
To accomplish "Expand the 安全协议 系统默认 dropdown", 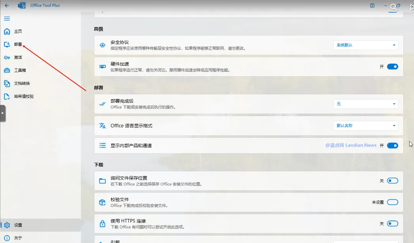I will (x=365, y=45).
